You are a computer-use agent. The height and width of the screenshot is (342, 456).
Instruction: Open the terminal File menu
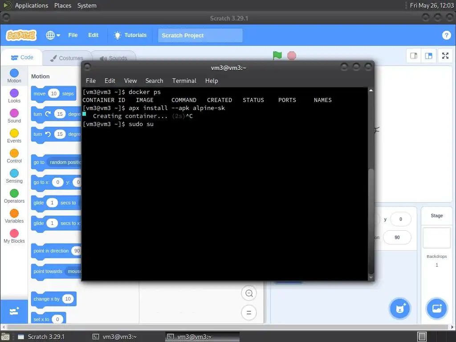pyautogui.click(x=91, y=81)
